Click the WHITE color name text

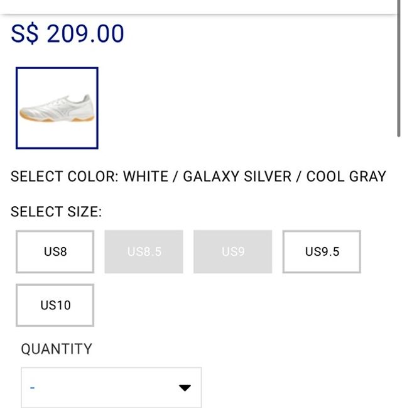[x=146, y=177]
